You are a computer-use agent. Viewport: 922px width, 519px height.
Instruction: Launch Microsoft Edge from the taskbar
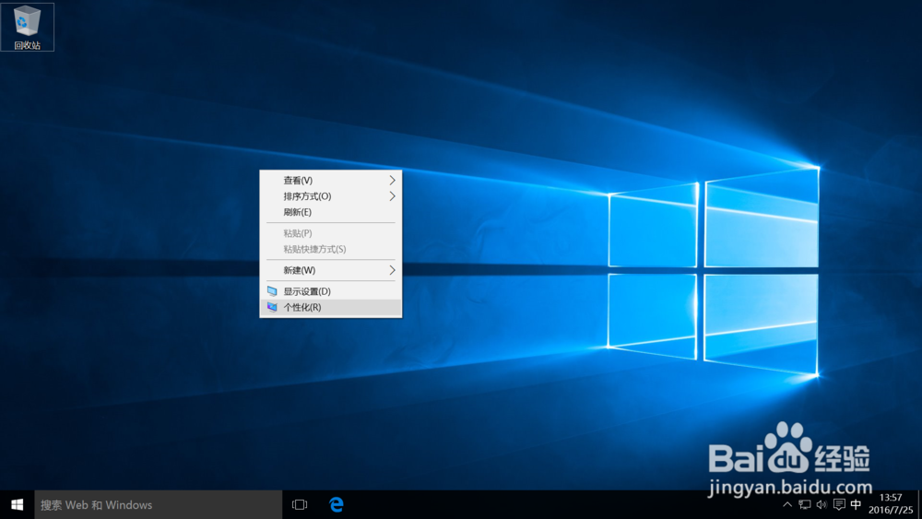tap(337, 505)
